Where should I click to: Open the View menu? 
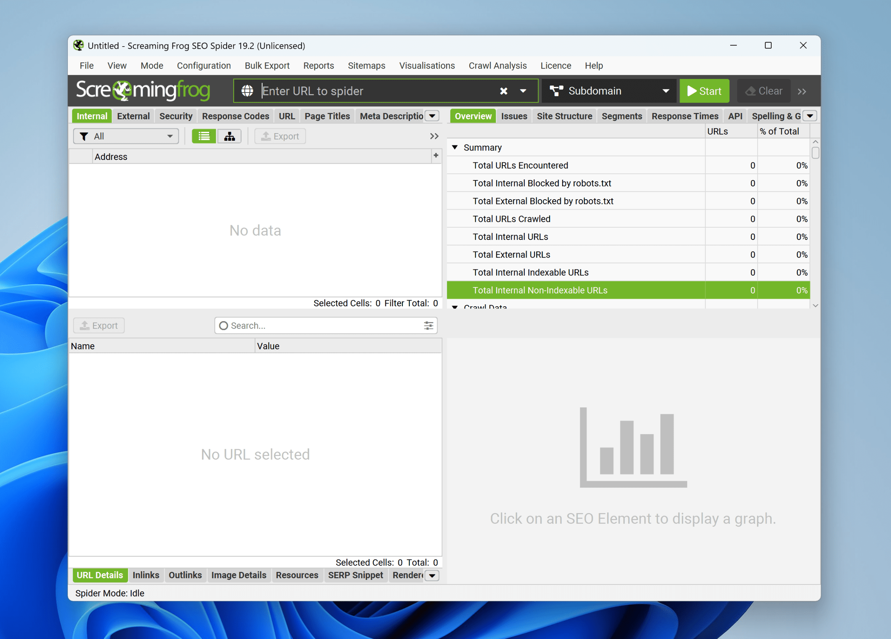click(x=117, y=66)
